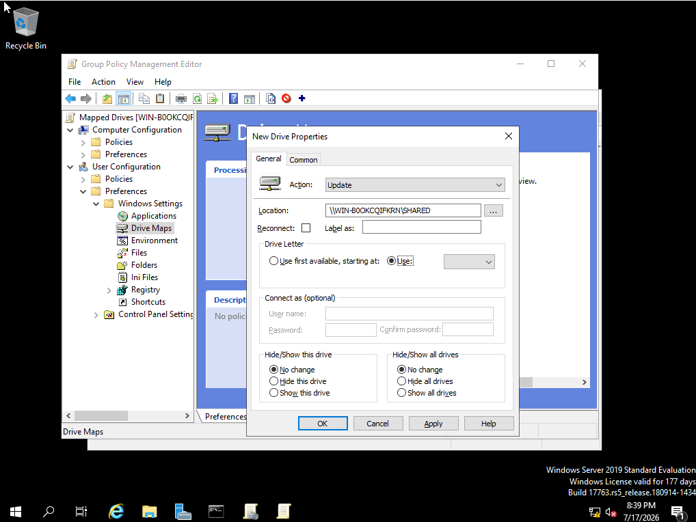Click the tree pane horizontal scrollbar

pyautogui.click(x=128, y=415)
